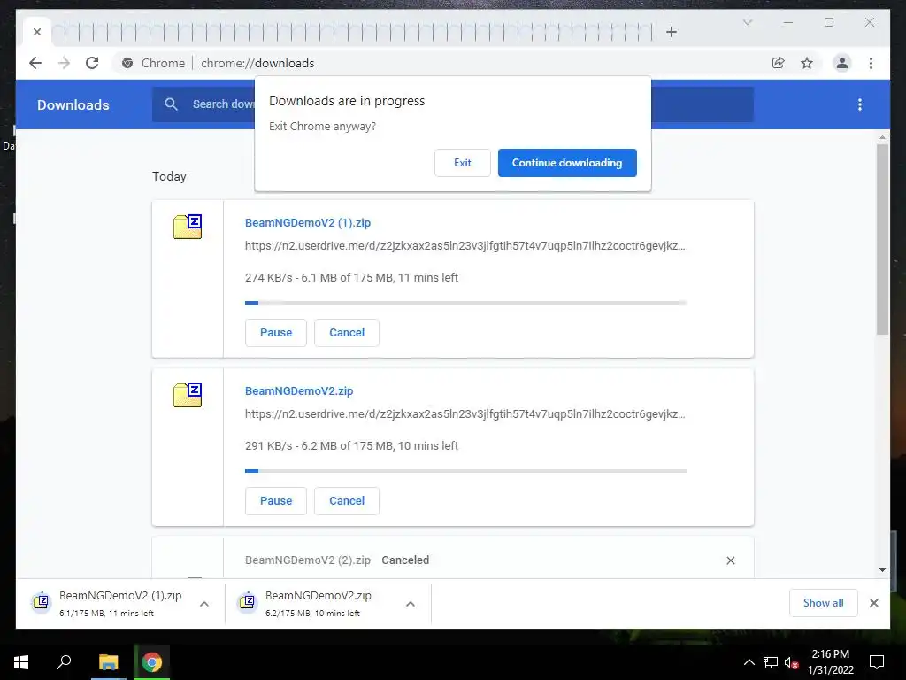
Task: Click the Today date heading
Action: coord(169,176)
